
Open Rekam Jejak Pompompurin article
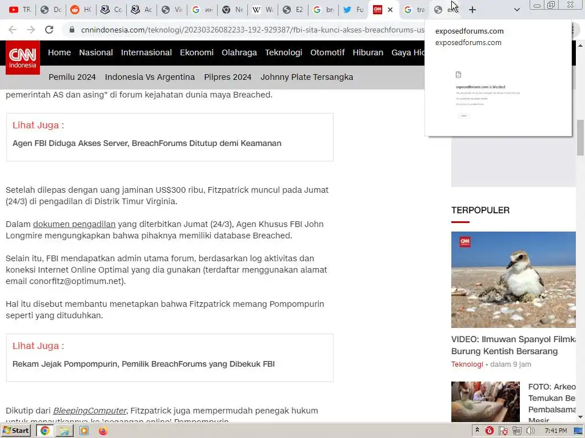coord(143,364)
